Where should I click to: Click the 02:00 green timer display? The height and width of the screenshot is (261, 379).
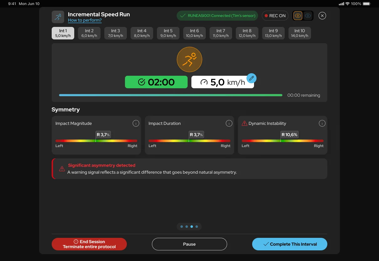[156, 82]
